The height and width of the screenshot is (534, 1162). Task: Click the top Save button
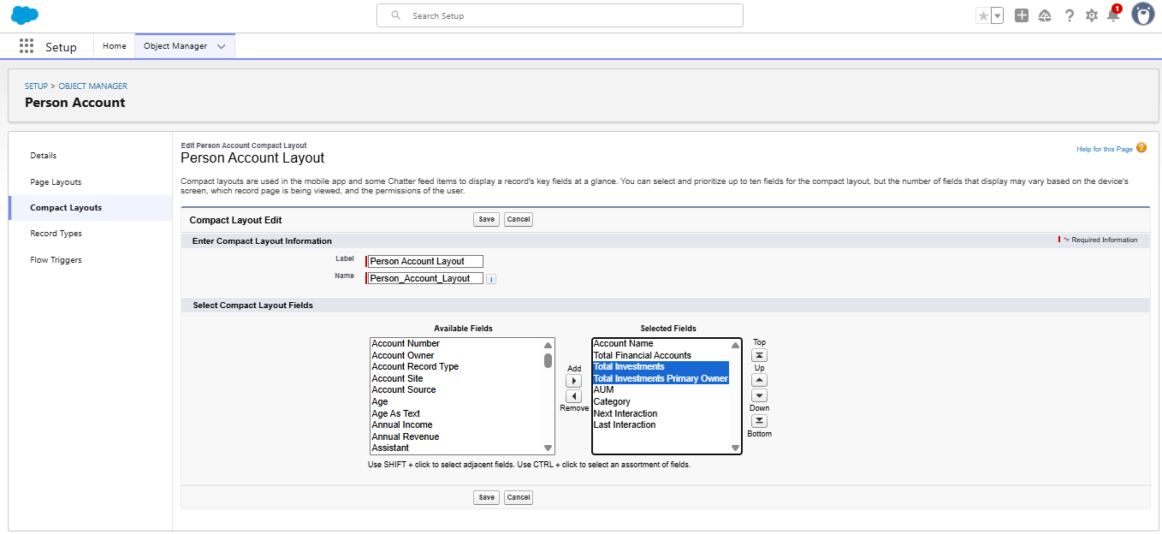(x=486, y=220)
